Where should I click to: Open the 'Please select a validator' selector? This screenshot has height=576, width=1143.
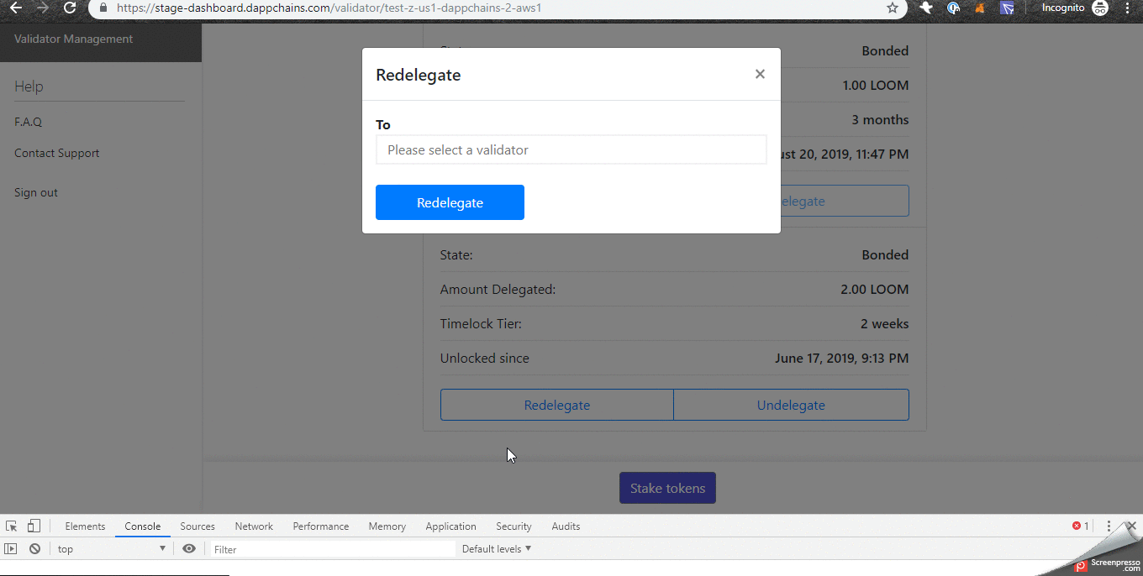click(x=571, y=149)
